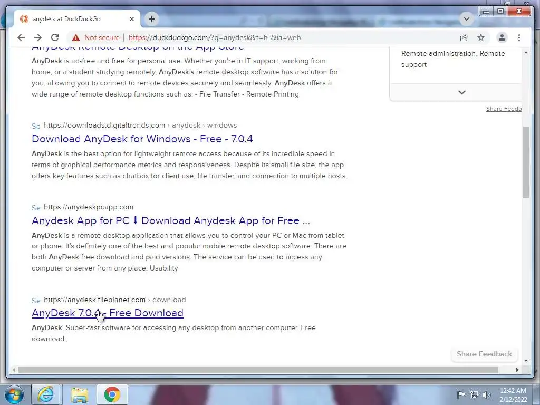The width and height of the screenshot is (540, 405).
Task: Click vertical scrollbar down arrow
Action: [526, 361]
